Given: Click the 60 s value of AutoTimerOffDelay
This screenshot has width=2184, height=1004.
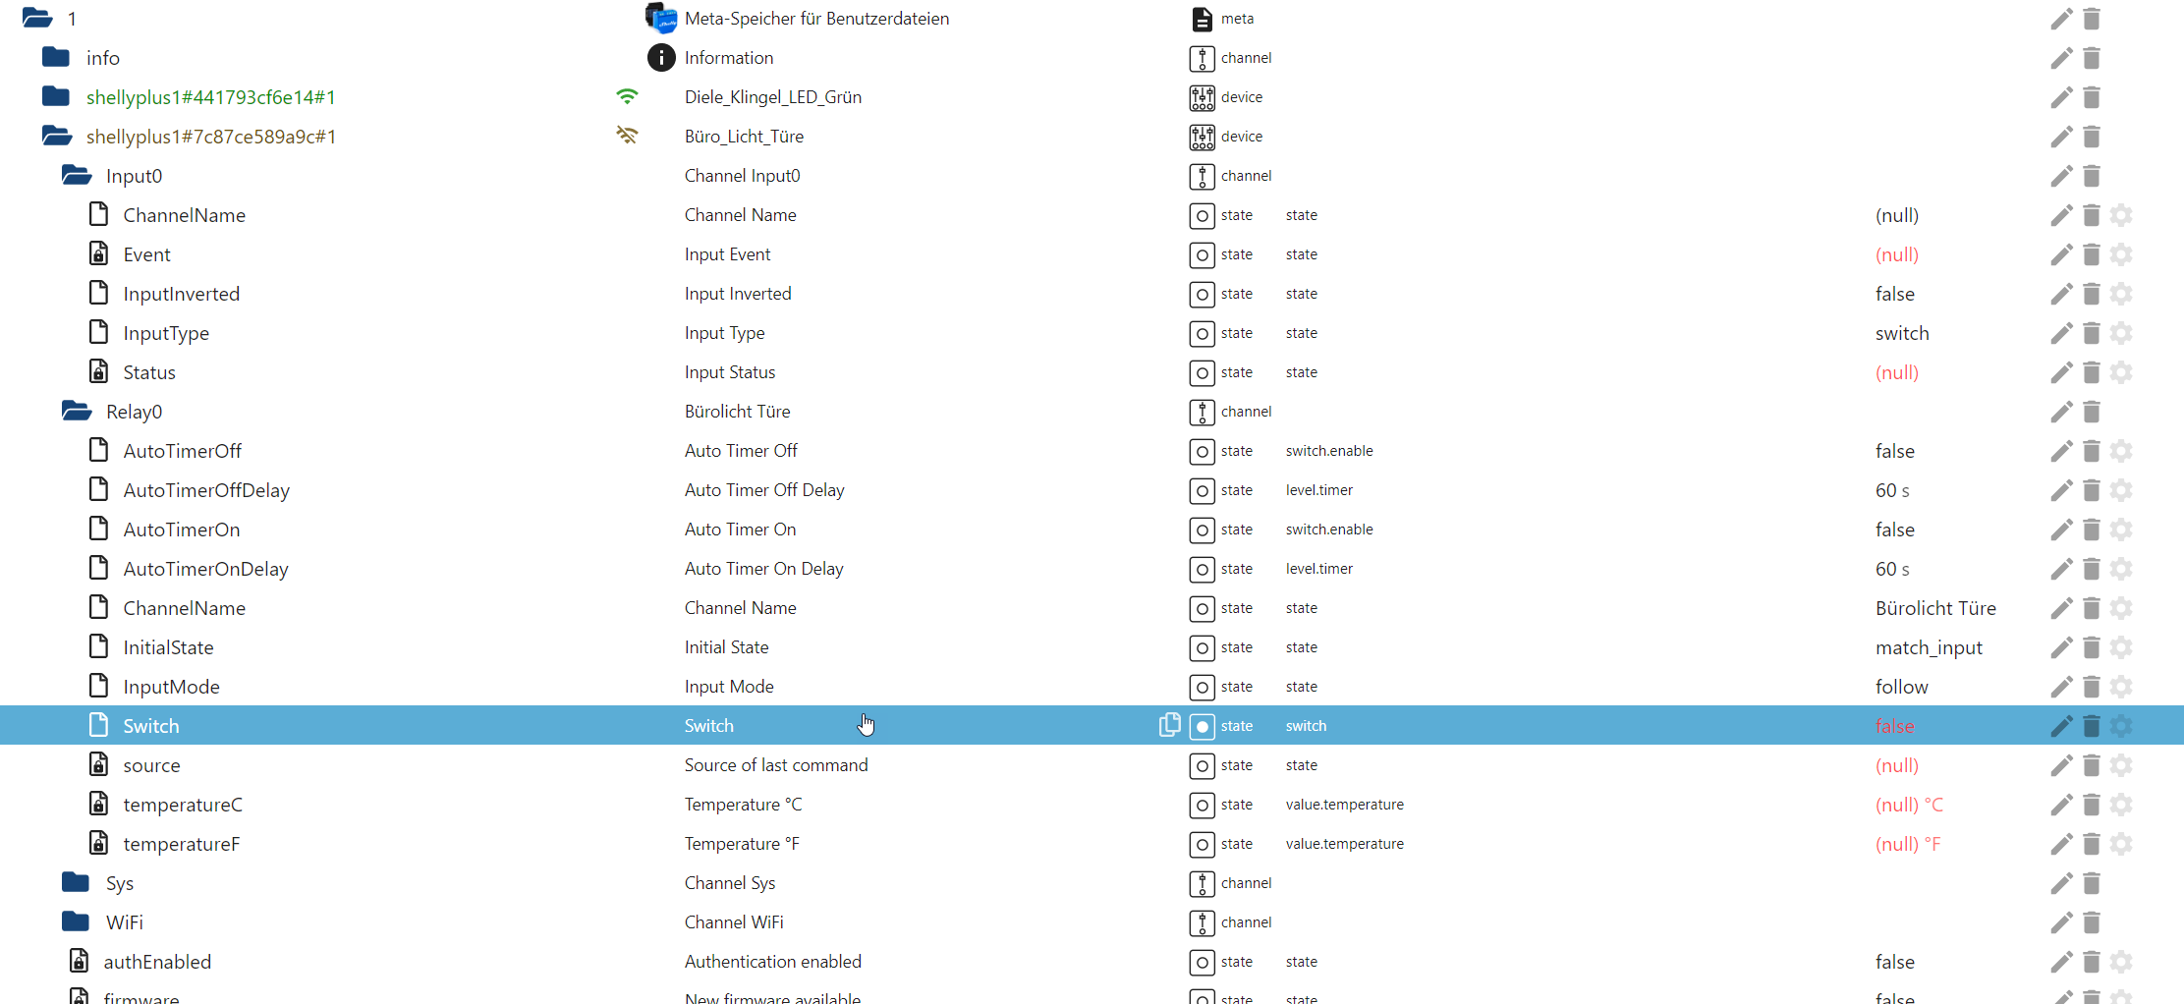Looking at the screenshot, I should [1892, 490].
